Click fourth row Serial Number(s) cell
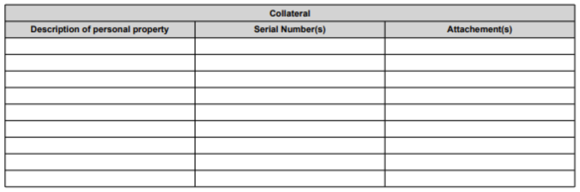 290,96
